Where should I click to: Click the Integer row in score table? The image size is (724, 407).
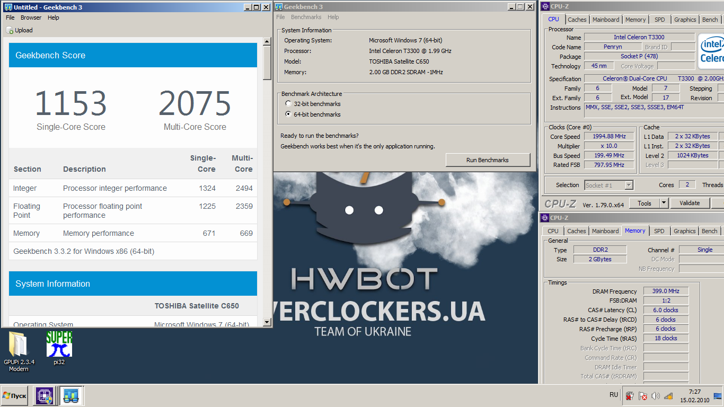[133, 188]
